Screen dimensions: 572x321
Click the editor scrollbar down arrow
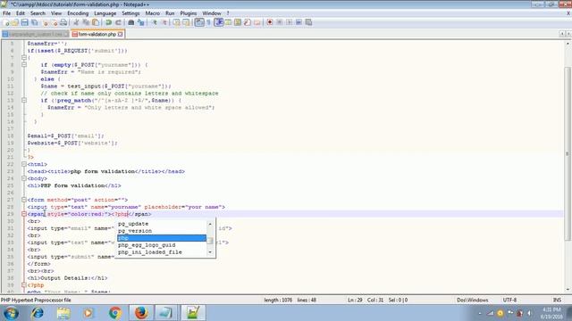tap(568, 290)
